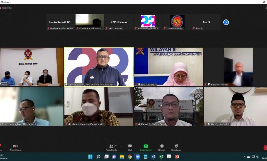Click the Start Video camera icon
The image size is (267, 161).
(x=15, y=146)
